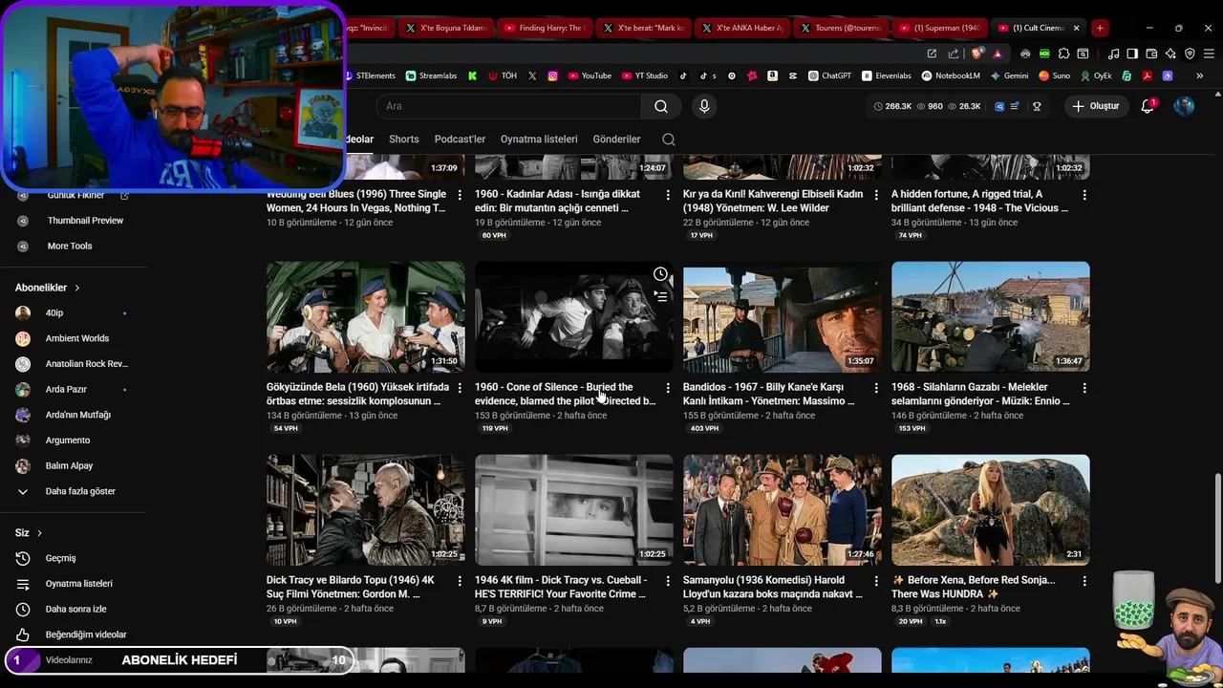Play Dick Tracy ve Bilardo Topu thumbnail
The width and height of the screenshot is (1223, 688).
366,510
